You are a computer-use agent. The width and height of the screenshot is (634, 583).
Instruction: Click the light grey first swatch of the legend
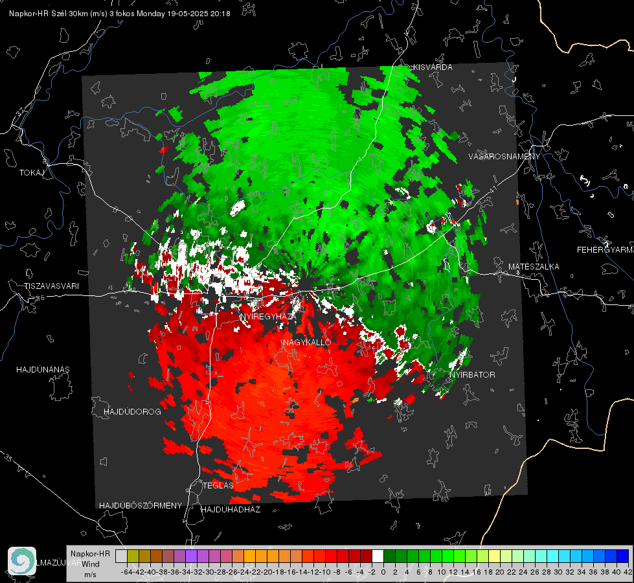click(121, 556)
